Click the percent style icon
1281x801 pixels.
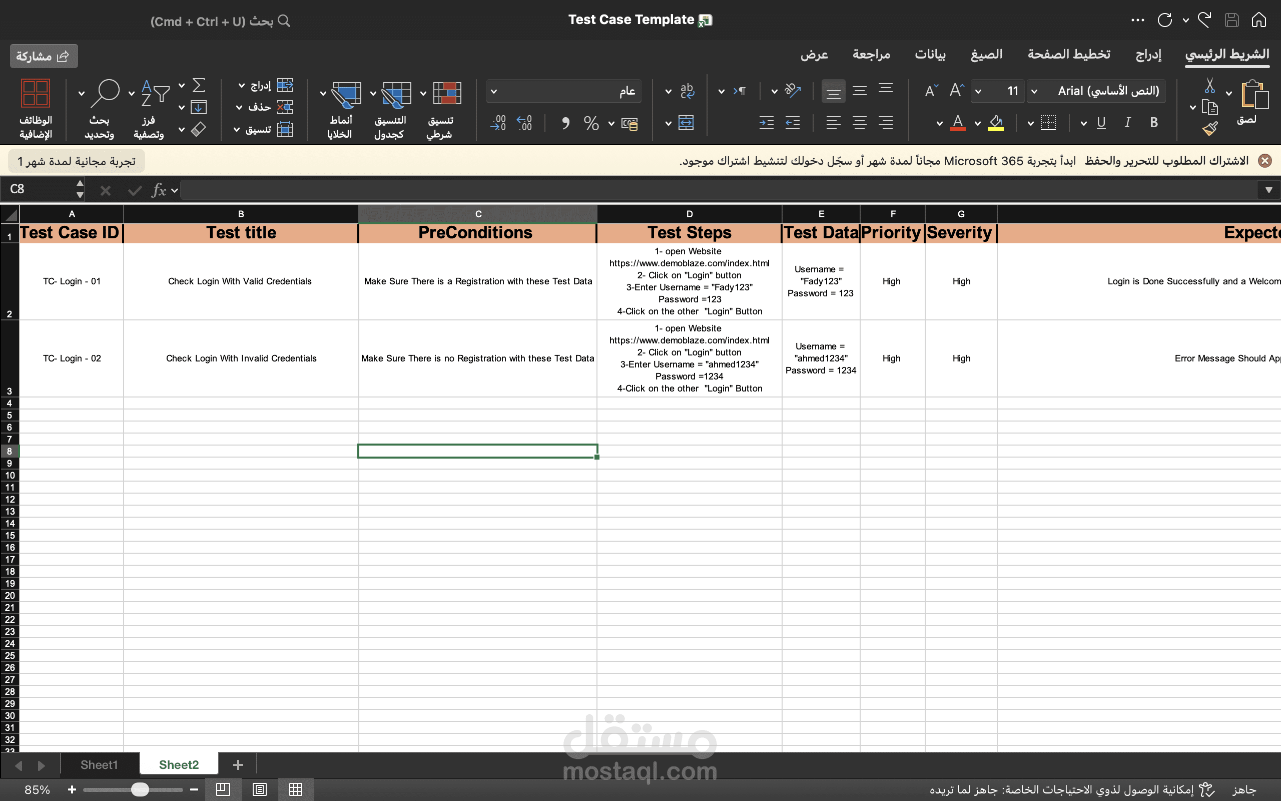coord(591,124)
